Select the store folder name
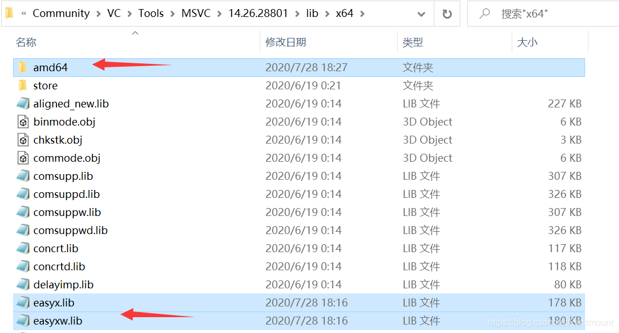This screenshot has height=333, width=619. pyautogui.click(x=45, y=86)
